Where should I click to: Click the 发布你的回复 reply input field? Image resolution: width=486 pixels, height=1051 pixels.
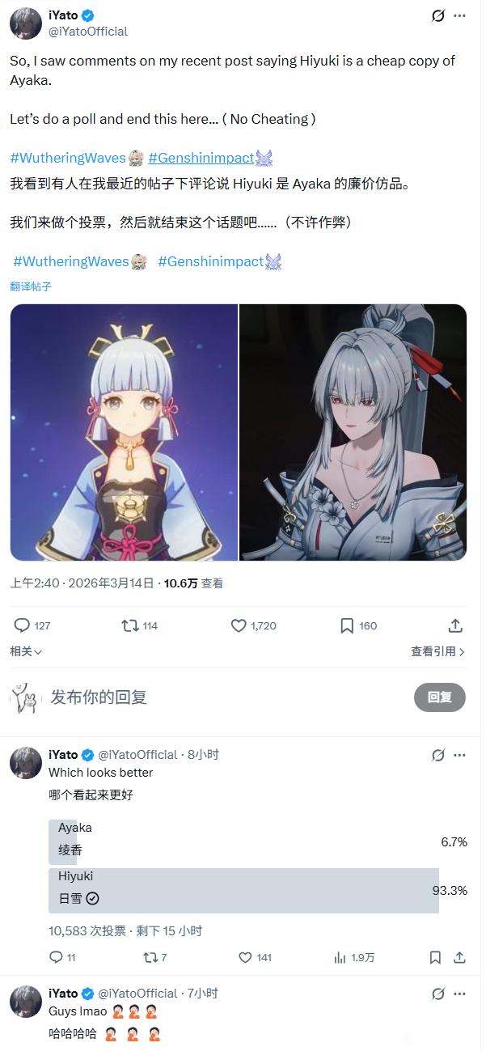226,697
